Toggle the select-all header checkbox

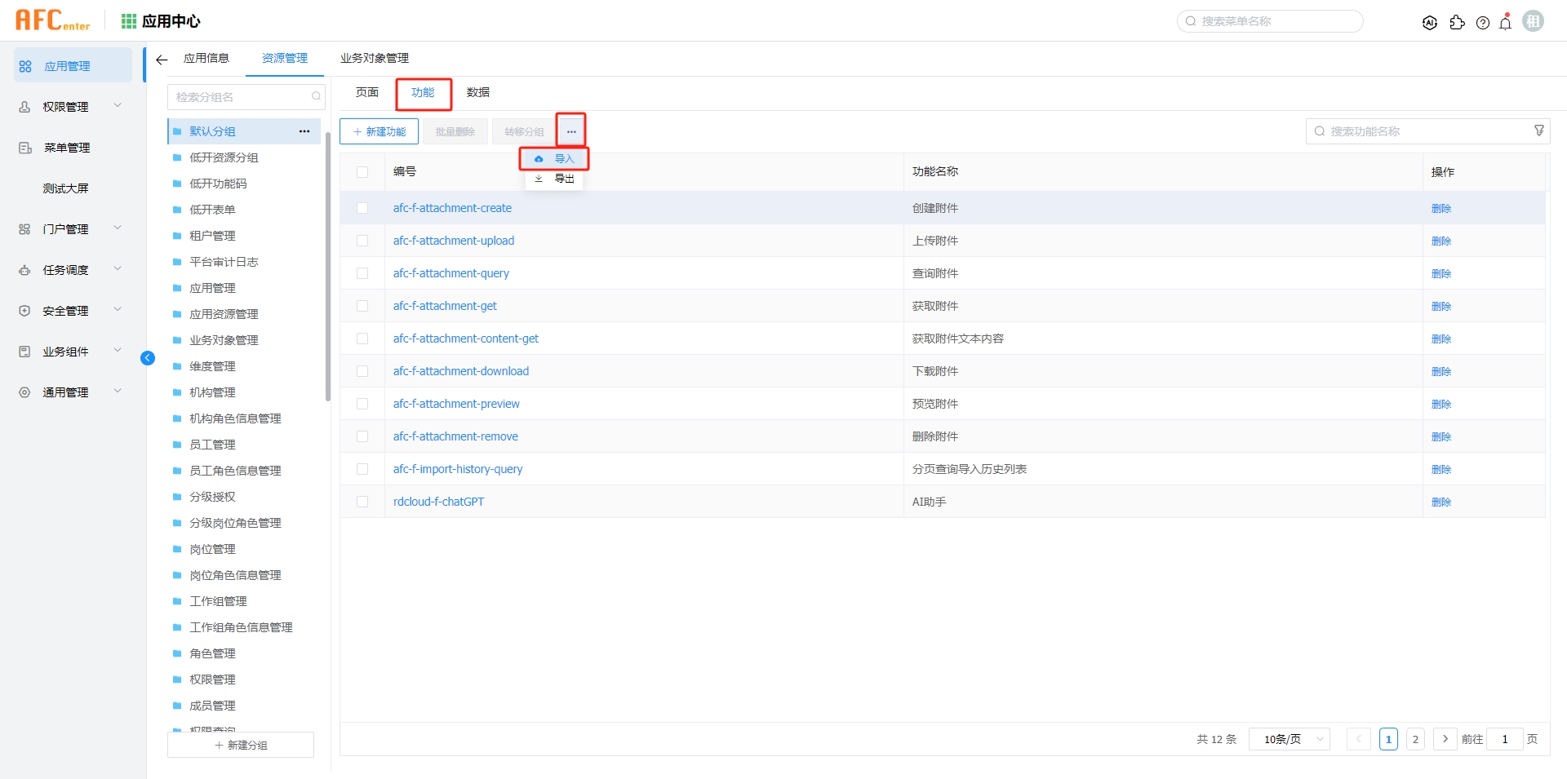[362, 172]
